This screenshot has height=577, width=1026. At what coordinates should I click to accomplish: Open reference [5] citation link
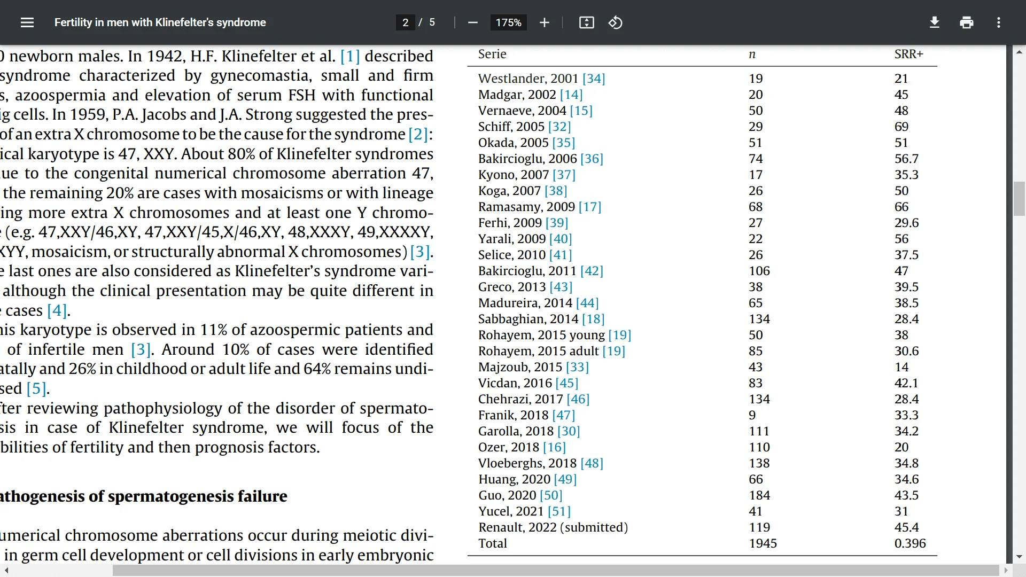36,388
